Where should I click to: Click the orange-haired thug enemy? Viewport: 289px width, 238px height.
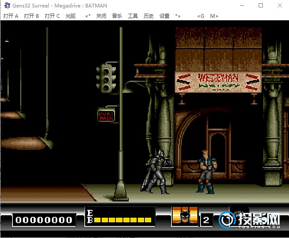(206, 172)
